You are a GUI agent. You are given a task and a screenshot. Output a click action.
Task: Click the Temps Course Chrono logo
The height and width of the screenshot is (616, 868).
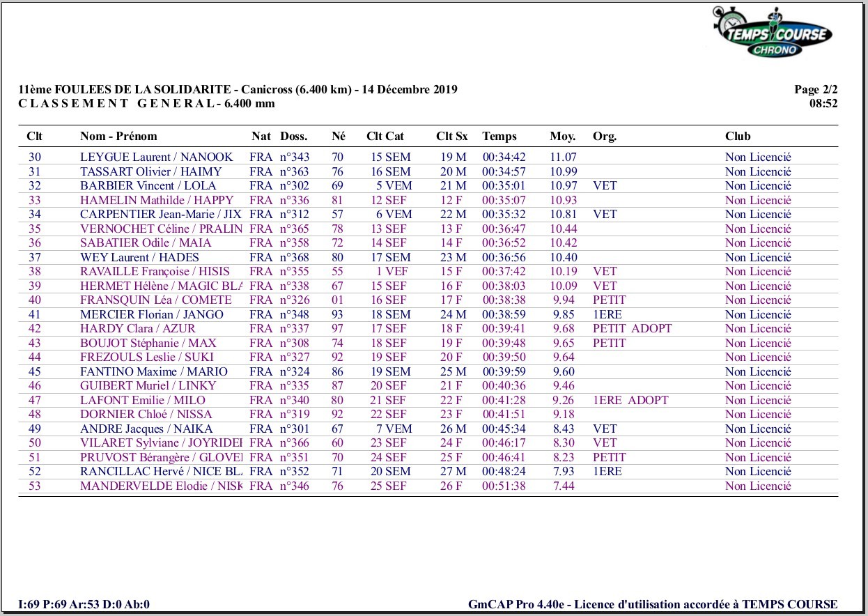(x=773, y=32)
